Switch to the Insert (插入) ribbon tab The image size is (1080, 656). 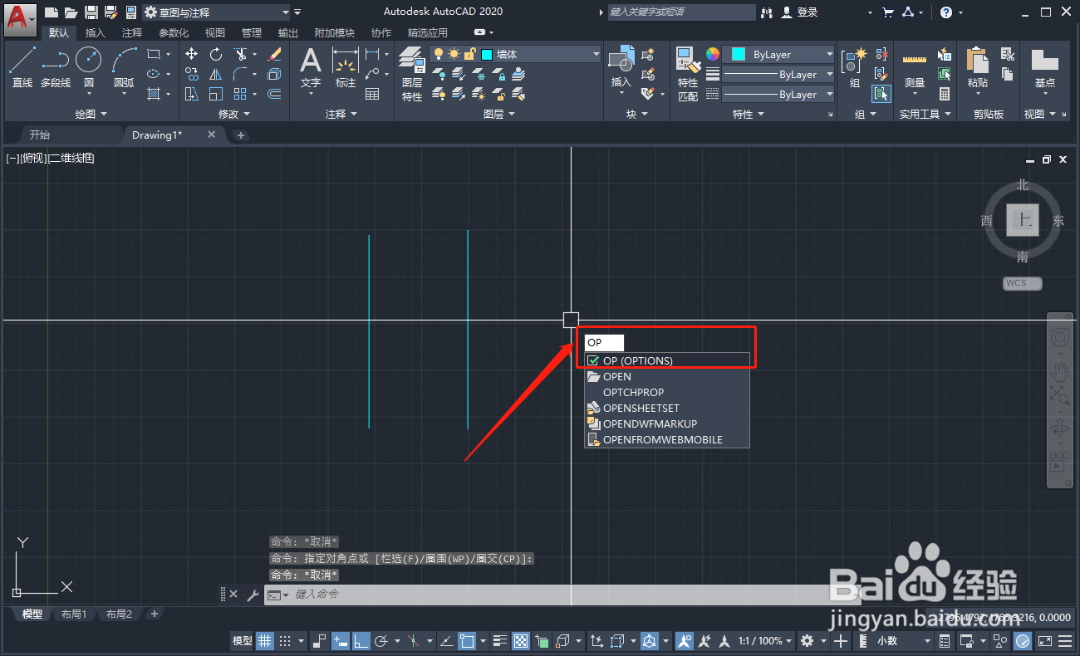[x=96, y=33]
